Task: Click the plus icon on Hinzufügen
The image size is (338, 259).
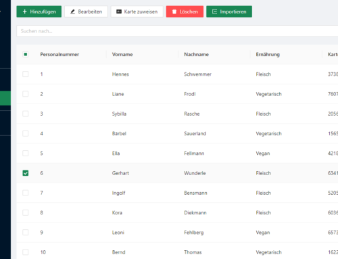Action: pos(25,11)
